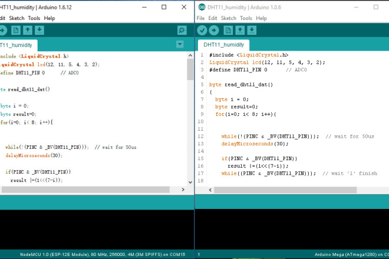The image size is (389, 259).
Task: Click Arduino Mega board status text in 1.0.6 window
Action: pos(352,254)
